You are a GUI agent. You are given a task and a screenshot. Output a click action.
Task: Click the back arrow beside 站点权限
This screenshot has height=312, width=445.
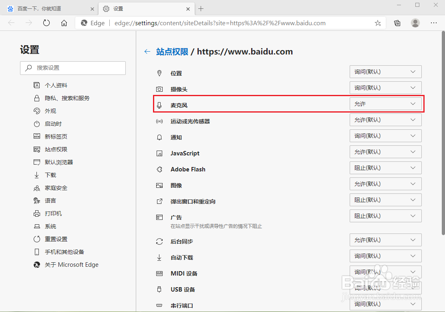147,51
